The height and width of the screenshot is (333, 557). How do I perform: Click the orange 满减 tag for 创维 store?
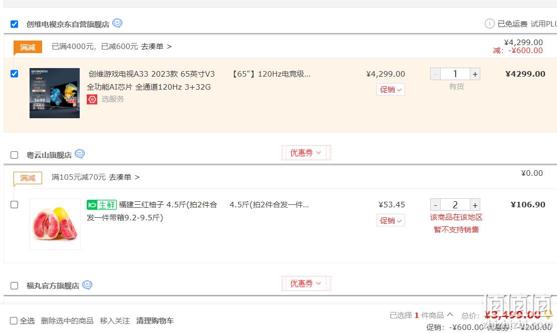(x=28, y=47)
